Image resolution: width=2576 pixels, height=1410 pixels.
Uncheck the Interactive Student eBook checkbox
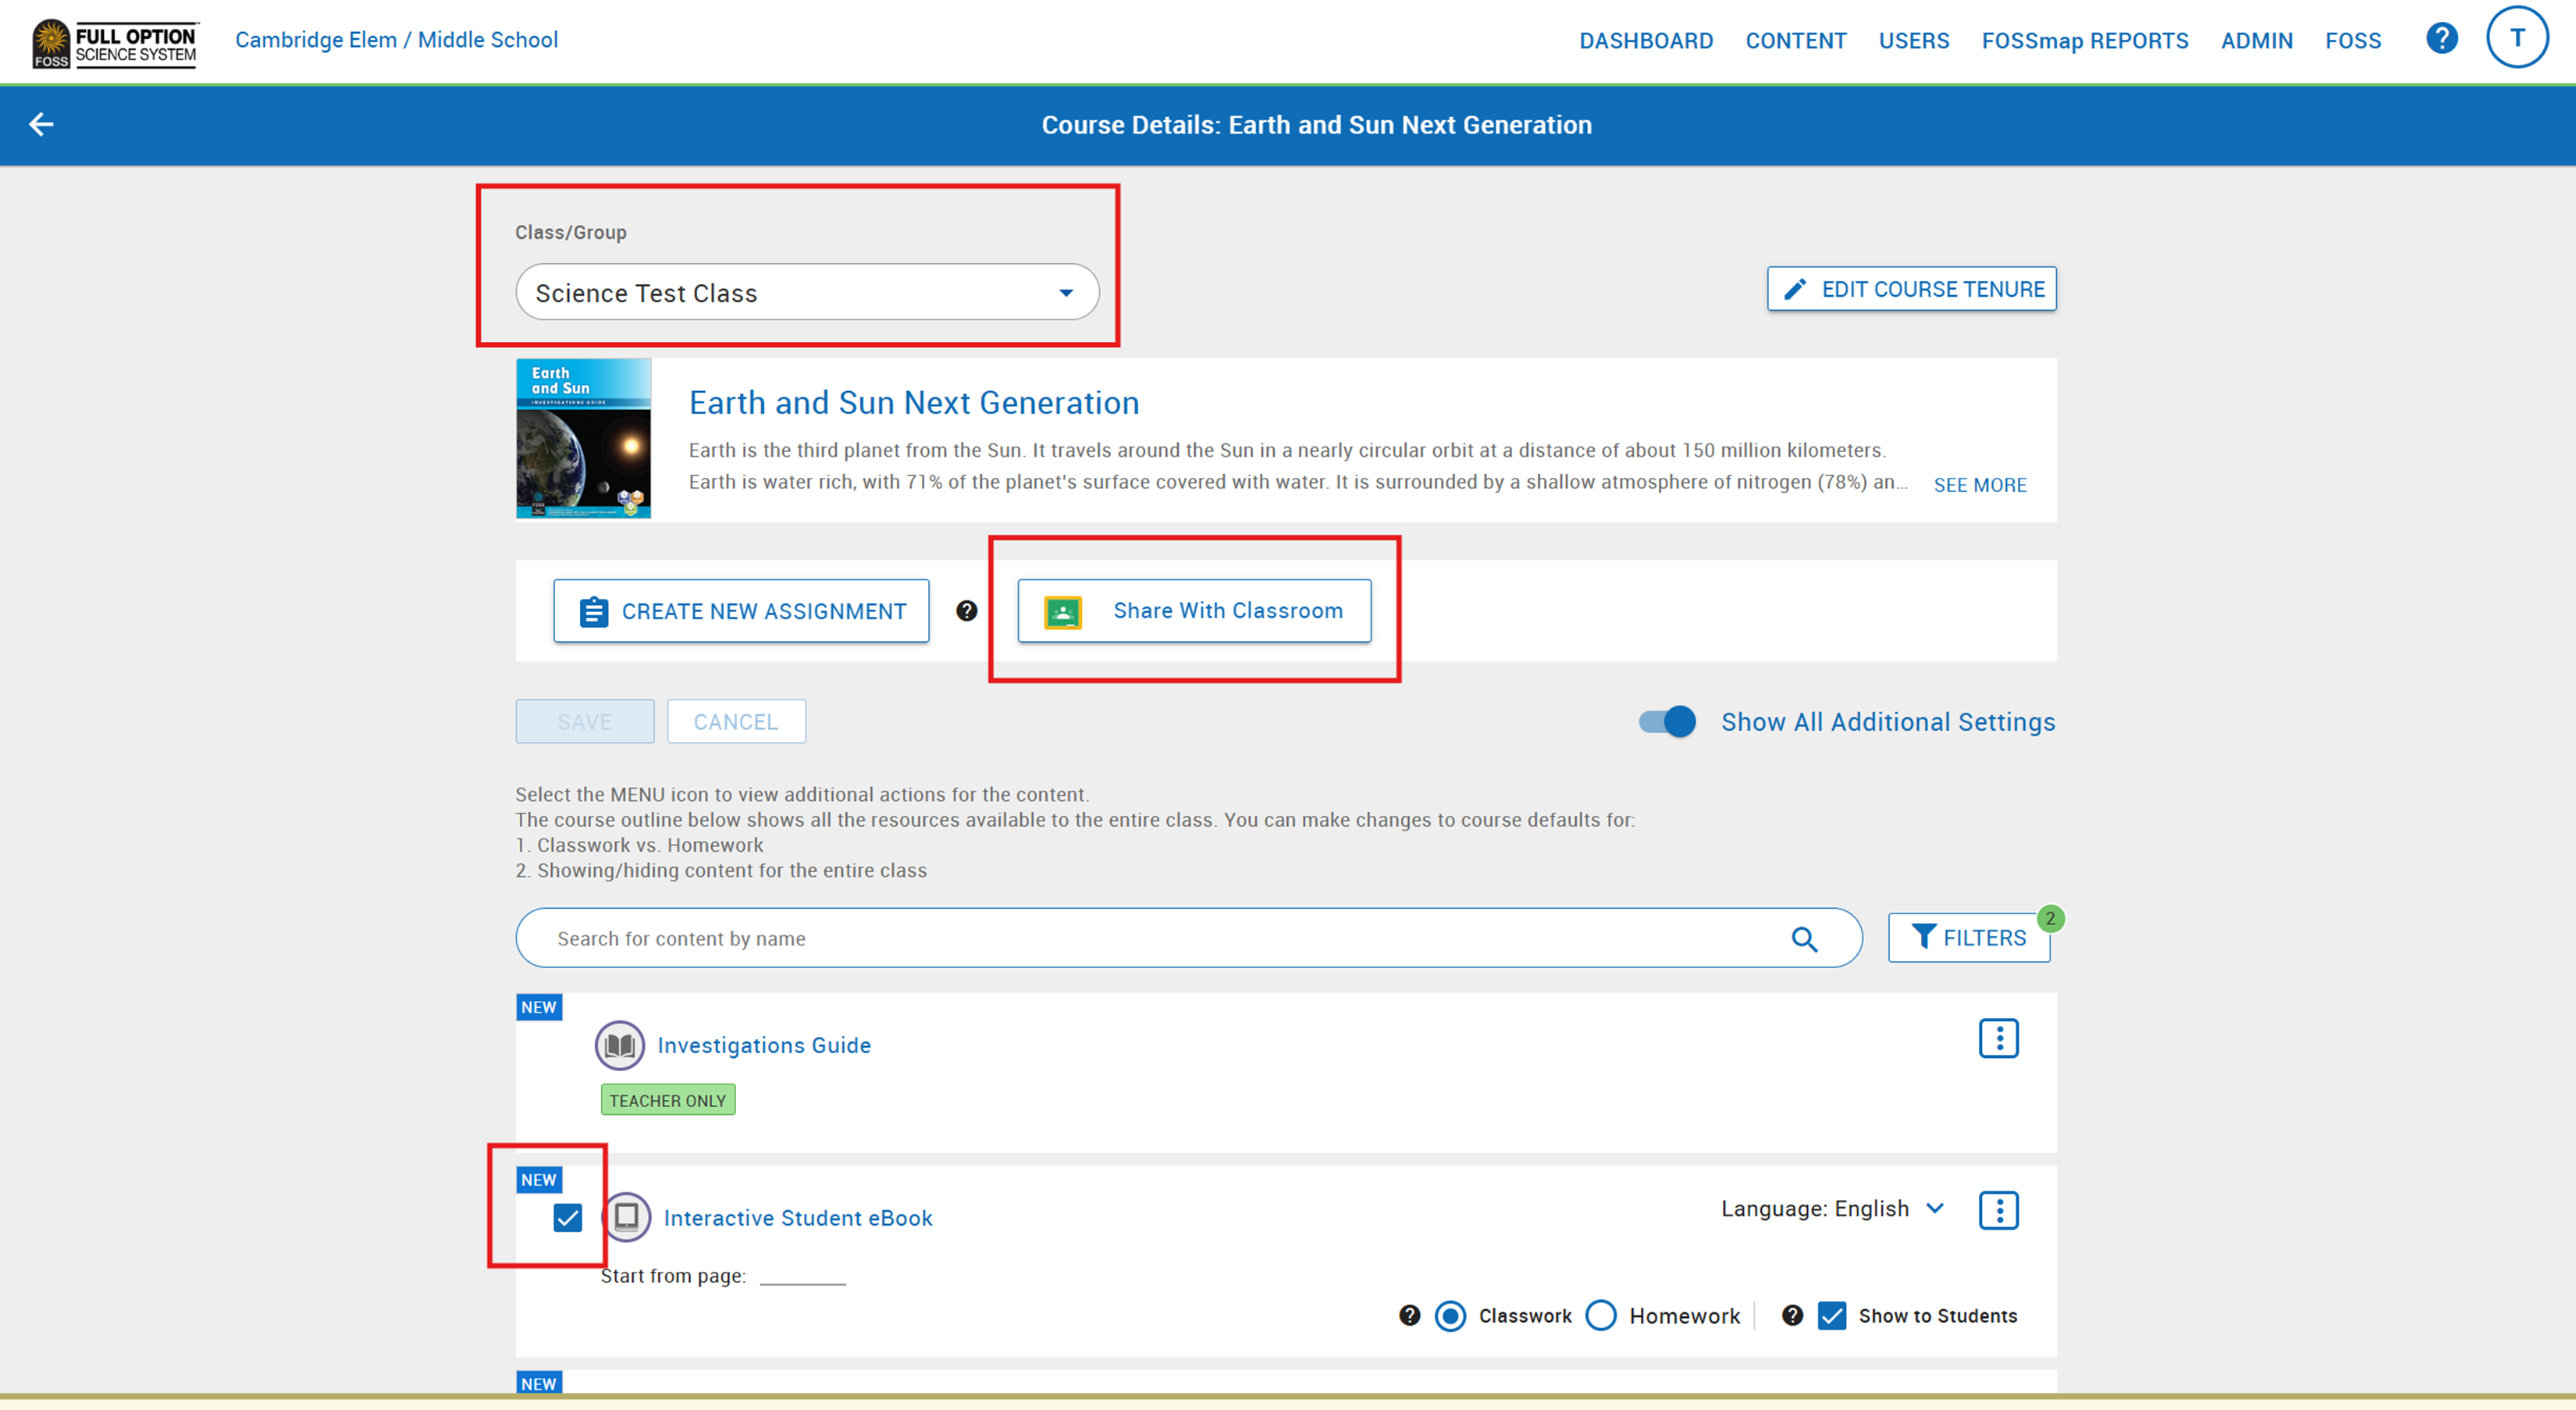(x=567, y=1217)
